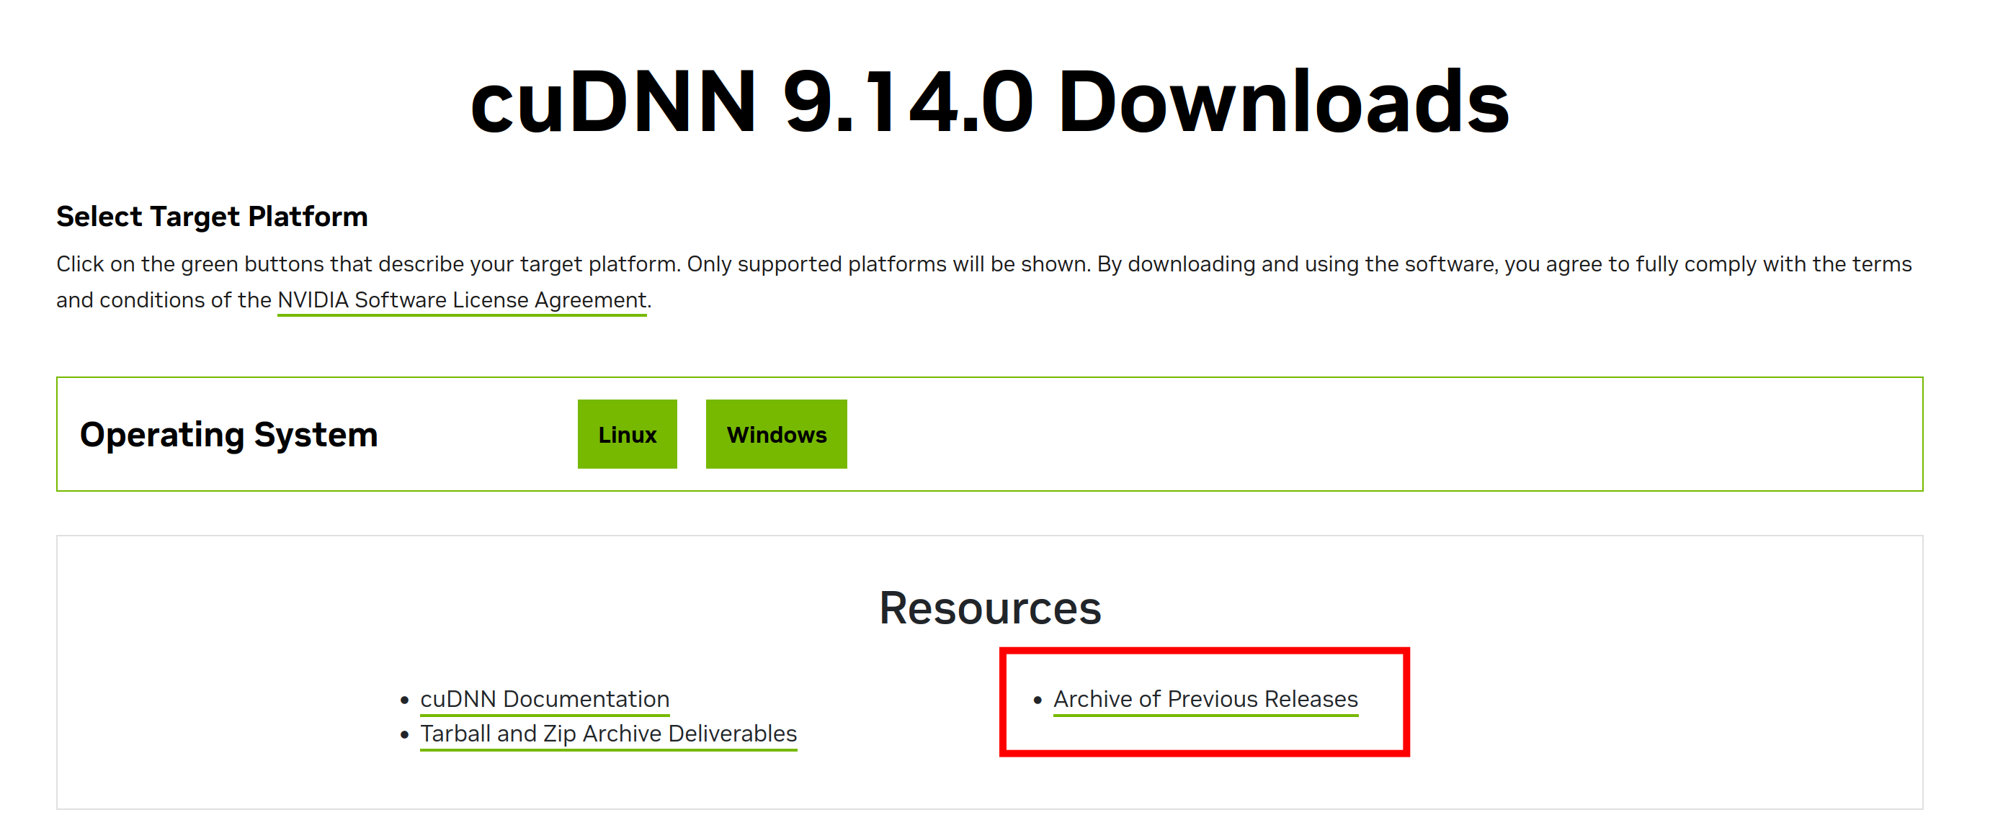Image resolution: width=1990 pixels, height=825 pixels.
Task: Click empty area right of Windows button
Action: click(1313, 435)
